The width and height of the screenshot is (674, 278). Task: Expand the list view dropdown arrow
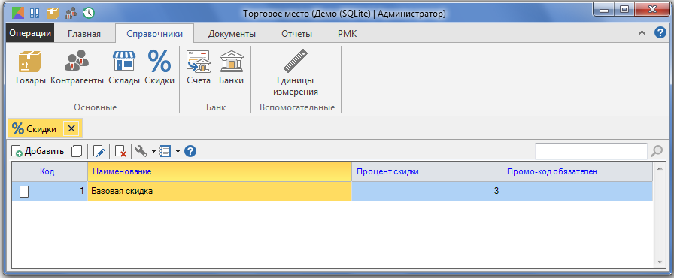click(x=178, y=151)
